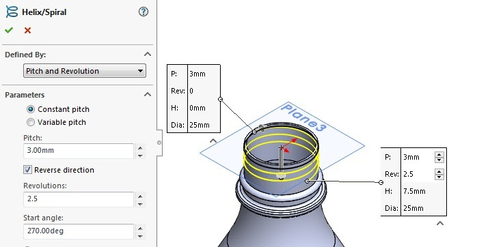
Task: Select Plane3 label in viewport
Action: point(303,118)
